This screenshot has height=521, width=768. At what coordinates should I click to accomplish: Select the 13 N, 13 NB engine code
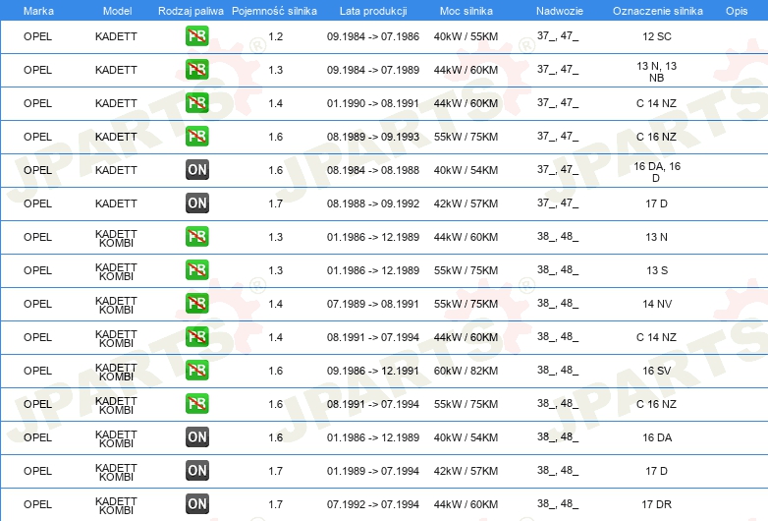(x=656, y=72)
